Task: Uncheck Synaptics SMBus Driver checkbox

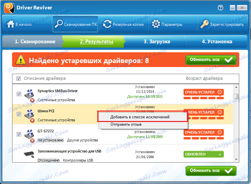Action: coord(19,94)
